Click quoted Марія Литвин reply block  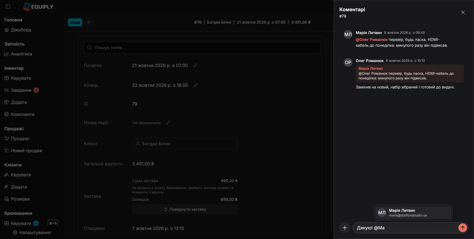(x=410, y=73)
